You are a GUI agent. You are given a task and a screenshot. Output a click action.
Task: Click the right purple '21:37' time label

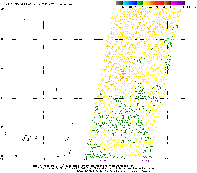click(146, 162)
